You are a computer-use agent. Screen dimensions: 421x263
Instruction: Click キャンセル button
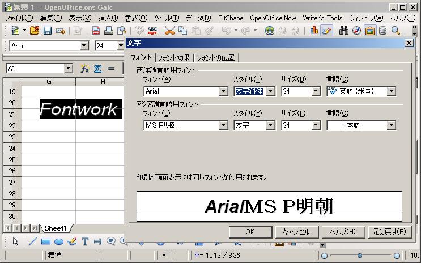pyautogui.click(x=296, y=232)
